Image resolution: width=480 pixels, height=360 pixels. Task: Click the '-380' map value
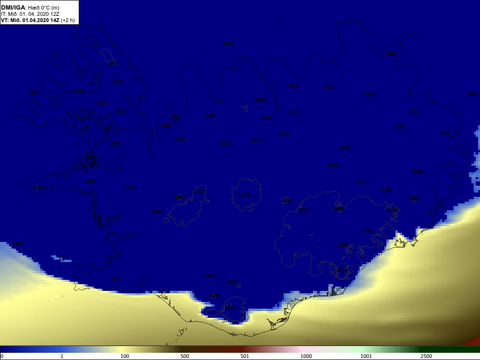(17, 244)
